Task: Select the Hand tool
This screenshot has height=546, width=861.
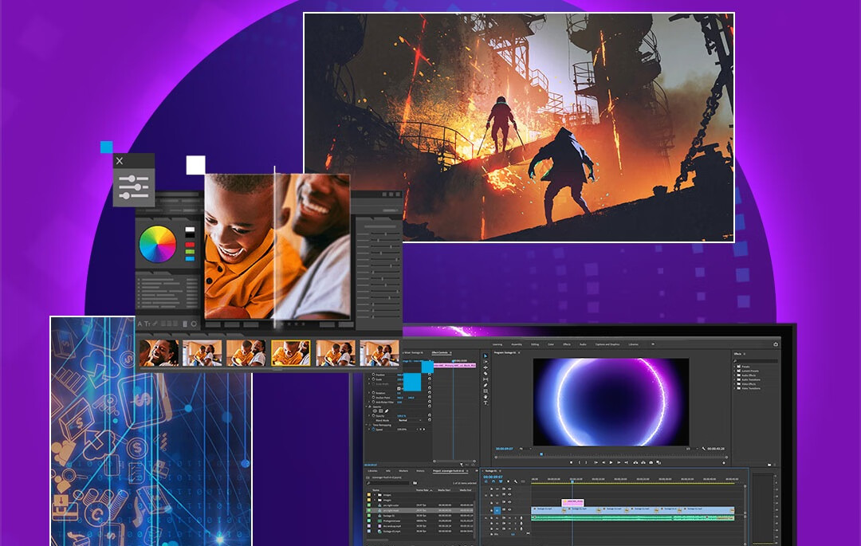Action: pos(486,397)
